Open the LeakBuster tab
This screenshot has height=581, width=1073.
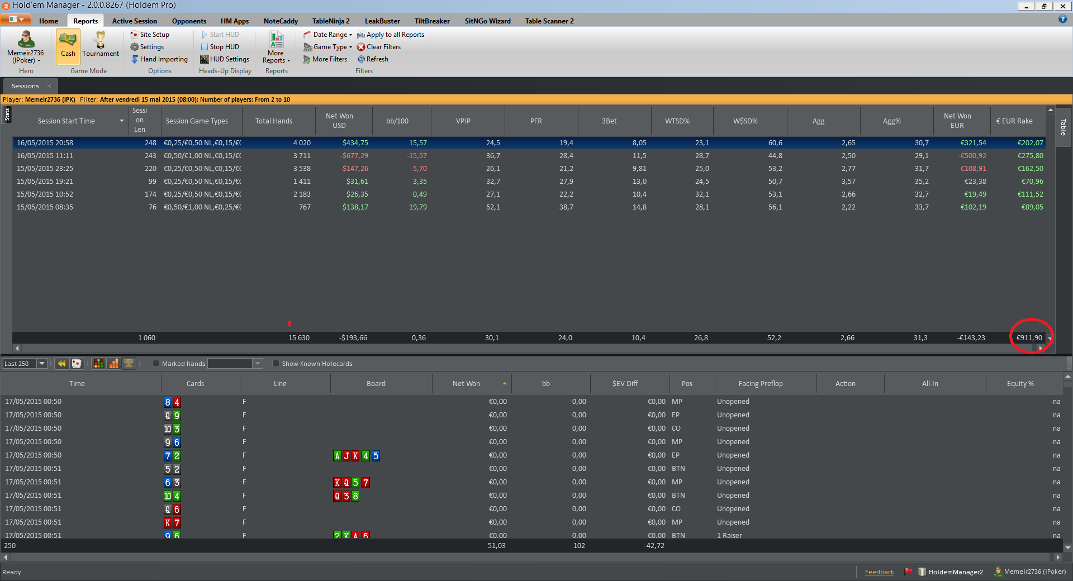pos(382,21)
